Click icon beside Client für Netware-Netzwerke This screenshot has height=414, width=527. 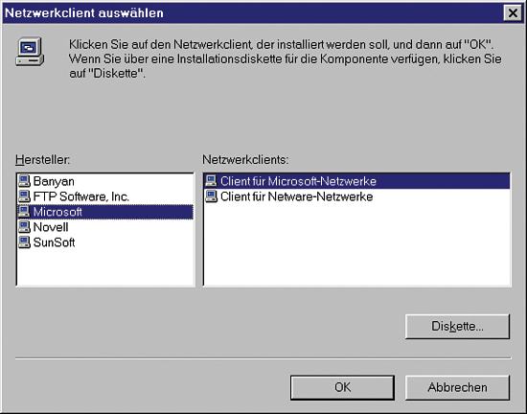211,196
